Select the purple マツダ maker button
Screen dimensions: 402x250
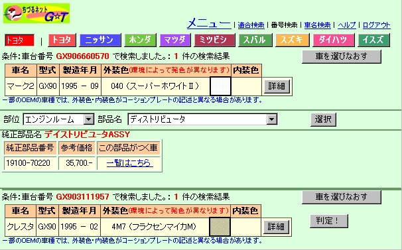coord(175,40)
